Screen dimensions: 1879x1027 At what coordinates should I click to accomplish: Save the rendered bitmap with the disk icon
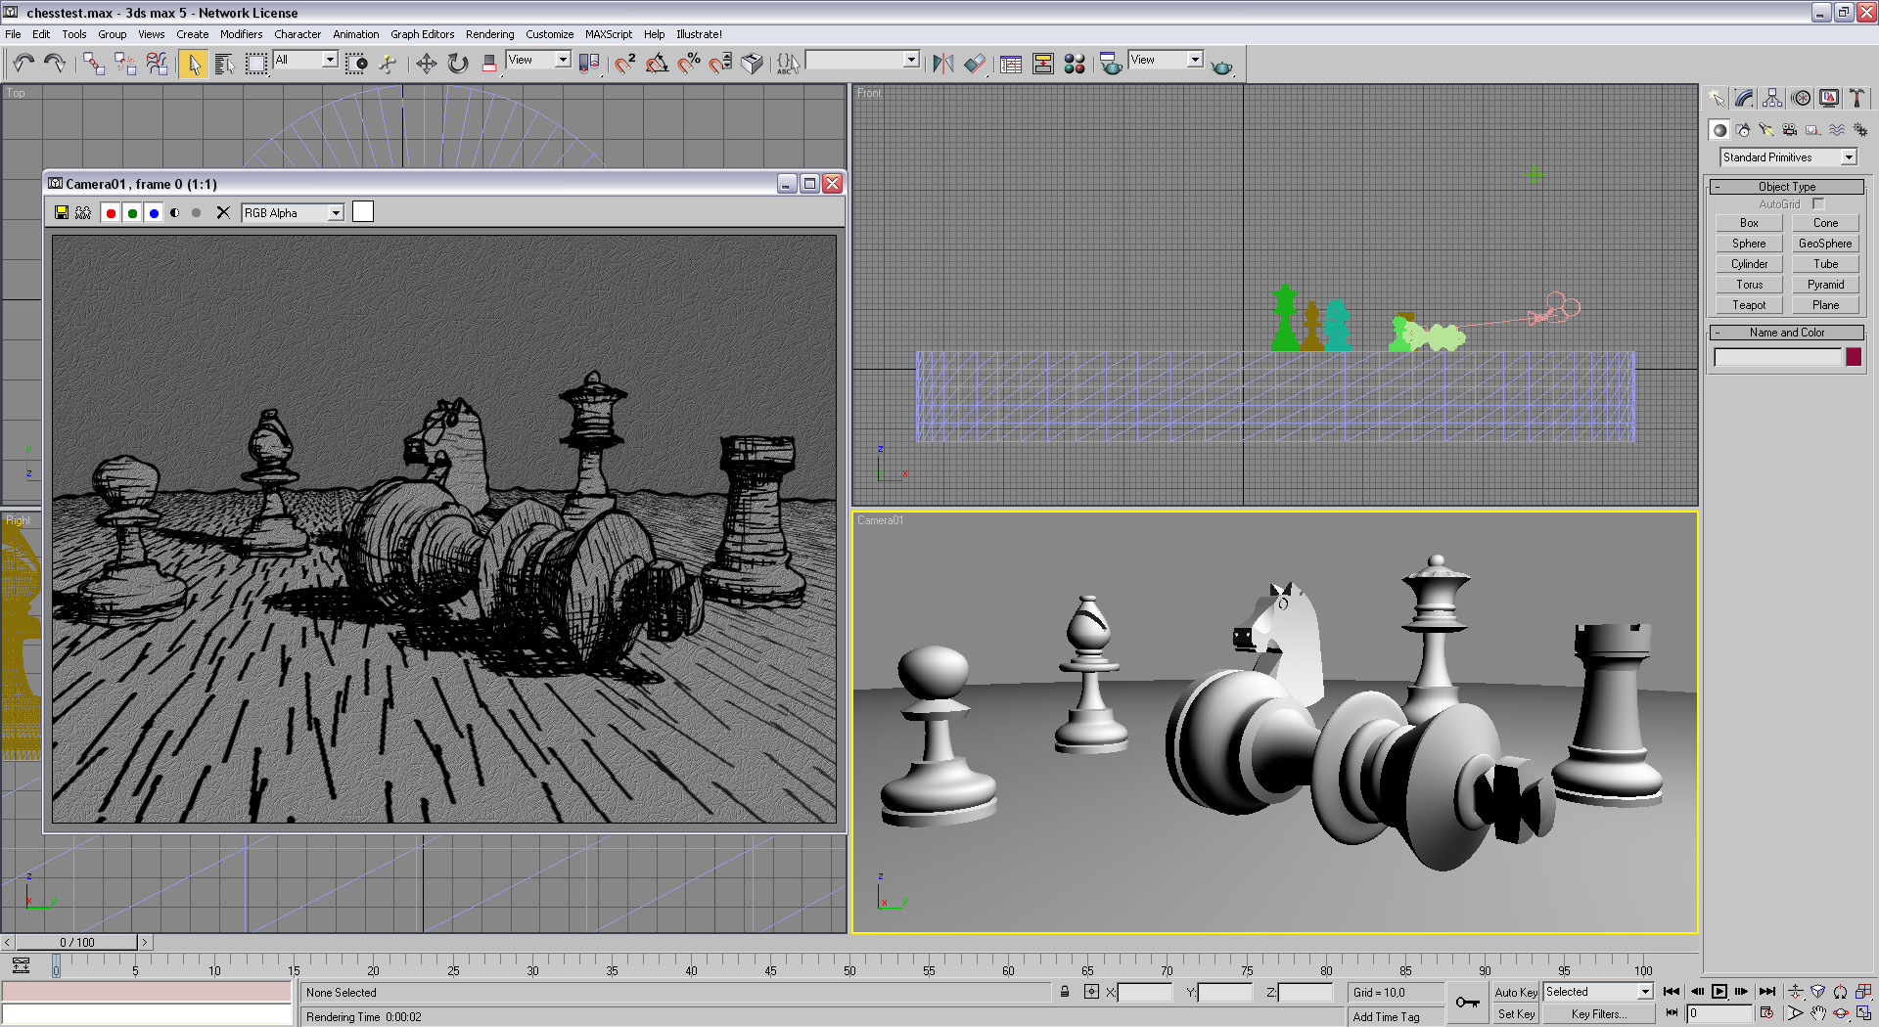click(x=62, y=212)
